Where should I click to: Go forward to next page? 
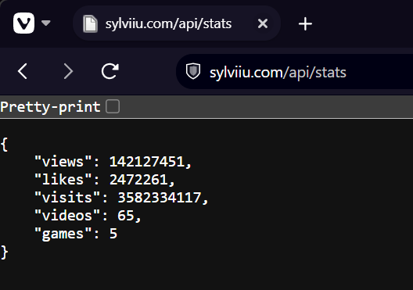point(68,71)
